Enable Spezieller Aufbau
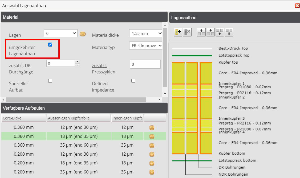 50,81
